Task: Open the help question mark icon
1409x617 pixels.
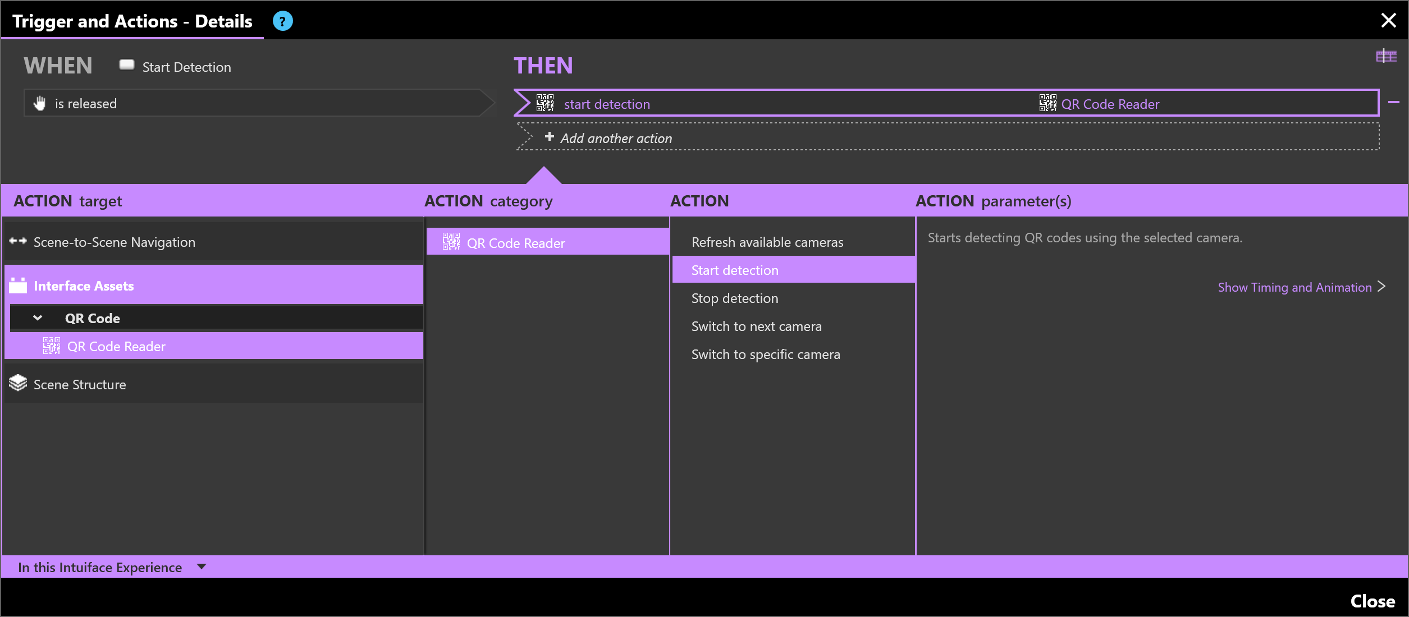Action: pyautogui.click(x=282, y=21)
